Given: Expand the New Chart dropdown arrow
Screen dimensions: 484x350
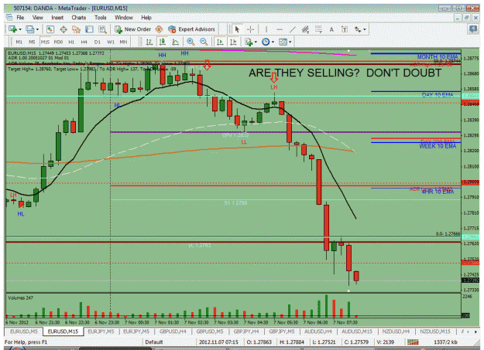Looking at the screenshot, I should pos(20,29).
